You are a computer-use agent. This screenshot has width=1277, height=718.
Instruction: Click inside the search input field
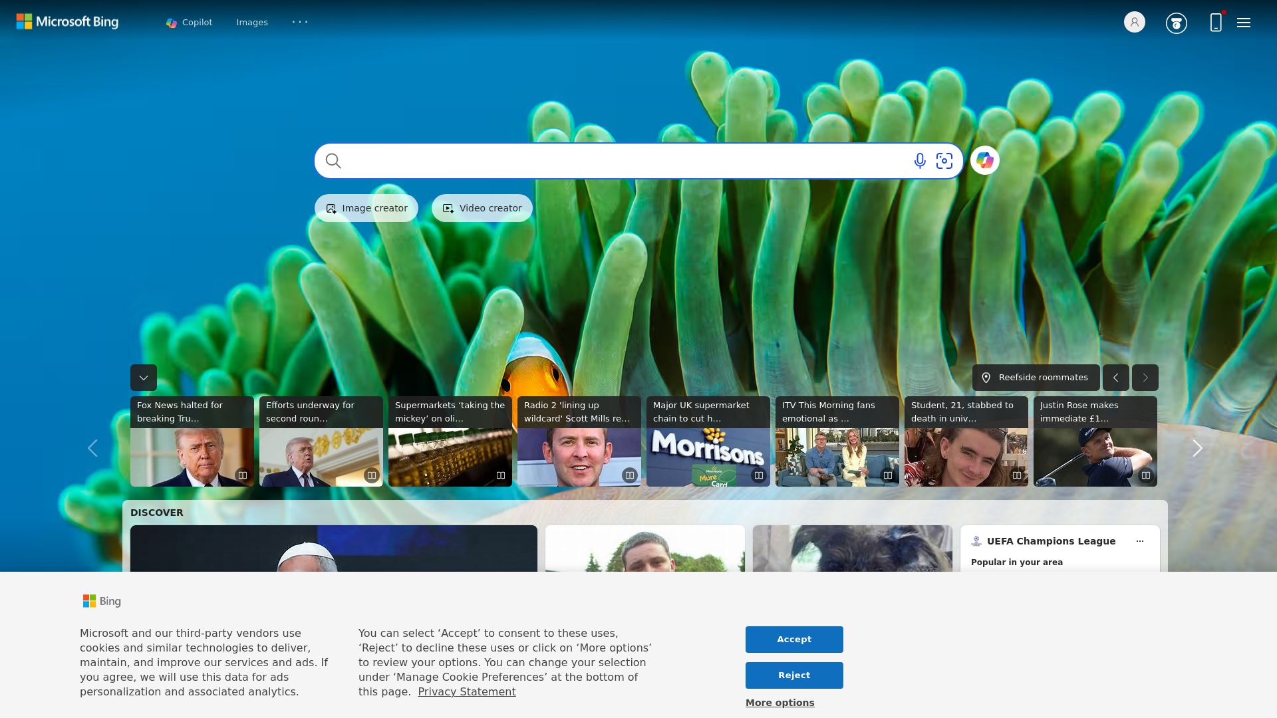pyautogui.click(x=599, y=160)
